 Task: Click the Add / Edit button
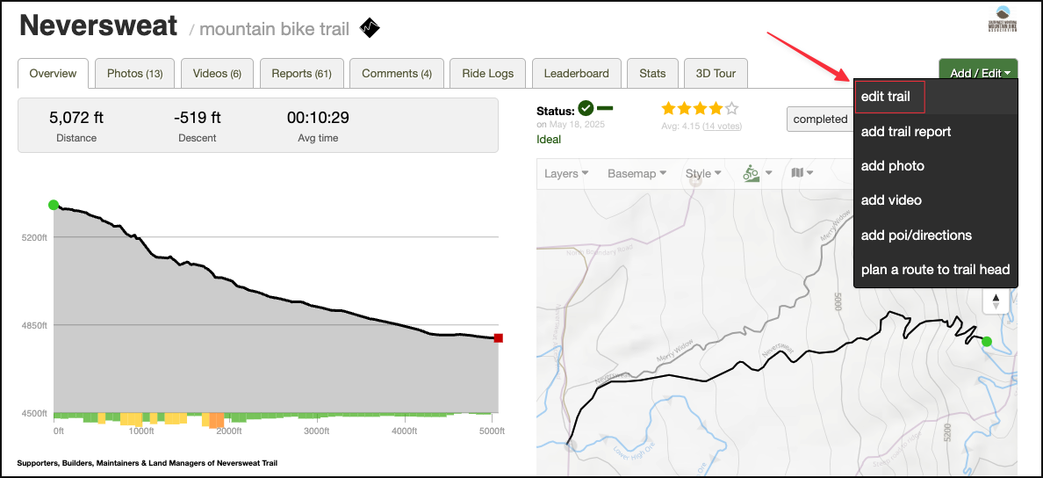pyautogui.click(x=978, y=74)
